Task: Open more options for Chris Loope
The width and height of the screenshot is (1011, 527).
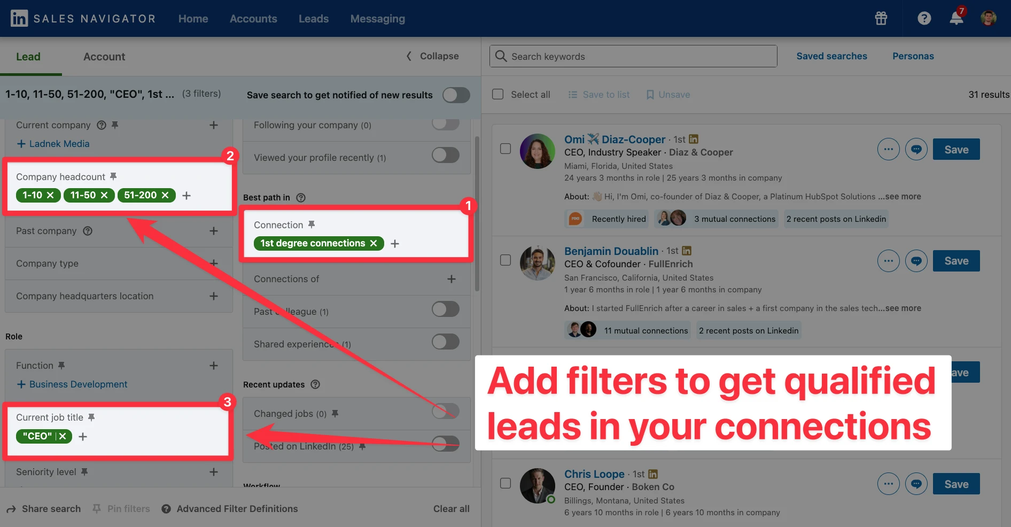Action: coord(889,484)
